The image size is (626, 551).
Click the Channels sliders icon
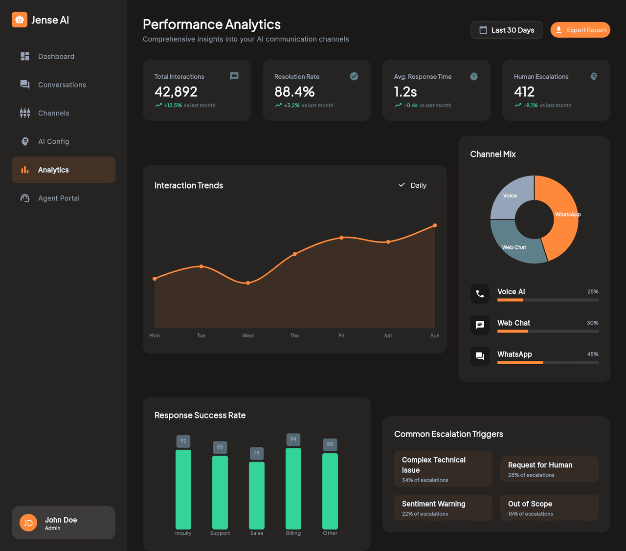point(24,113)
